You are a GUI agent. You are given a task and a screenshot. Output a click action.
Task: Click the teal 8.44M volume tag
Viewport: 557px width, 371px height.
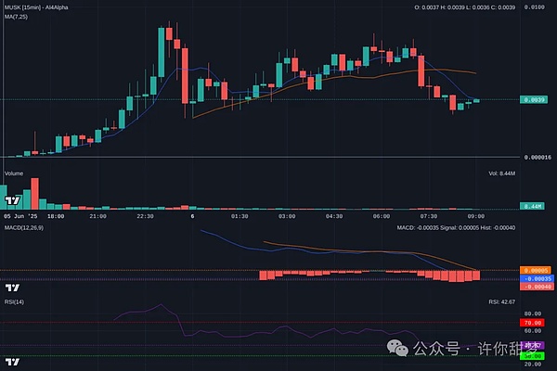[x=532, y=206]
